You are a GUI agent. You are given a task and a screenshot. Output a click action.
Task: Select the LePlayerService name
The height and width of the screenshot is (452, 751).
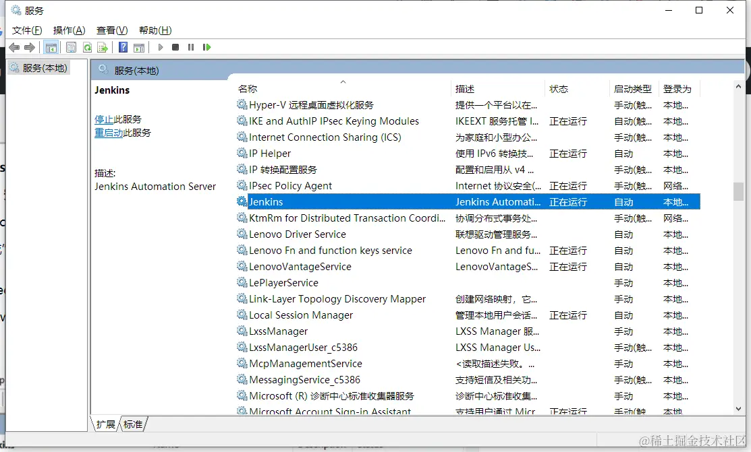tap(283, 283)
